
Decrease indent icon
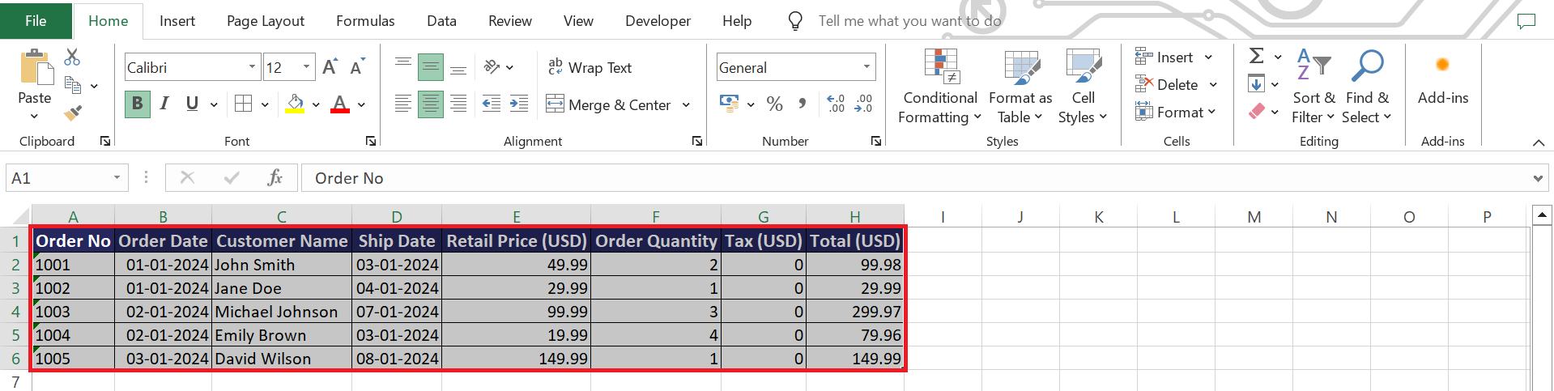pos(491,104)
